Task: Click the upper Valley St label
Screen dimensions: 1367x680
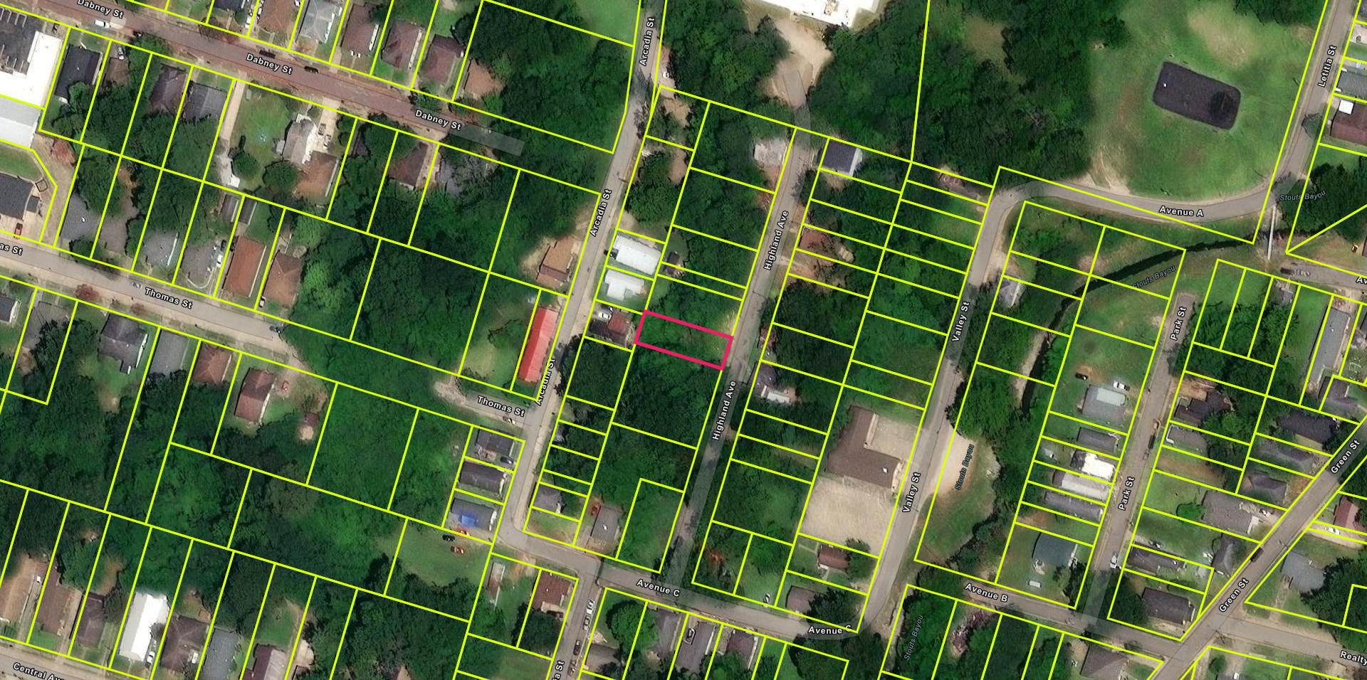Action: [x=960, y=321]
